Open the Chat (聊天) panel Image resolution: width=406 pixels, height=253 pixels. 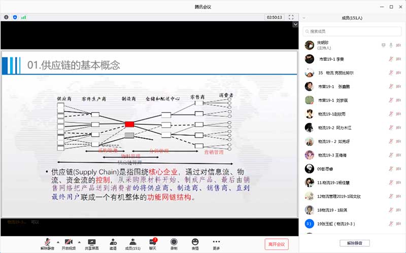(152, 244)
